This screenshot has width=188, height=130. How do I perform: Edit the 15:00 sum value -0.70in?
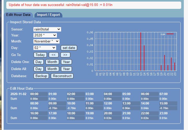[168, 108]
